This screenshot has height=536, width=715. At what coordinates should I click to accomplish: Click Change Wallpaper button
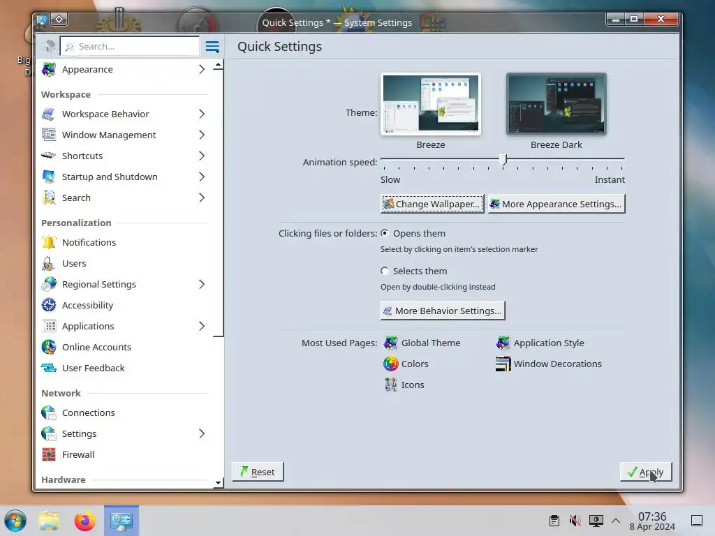coord(432,204)
